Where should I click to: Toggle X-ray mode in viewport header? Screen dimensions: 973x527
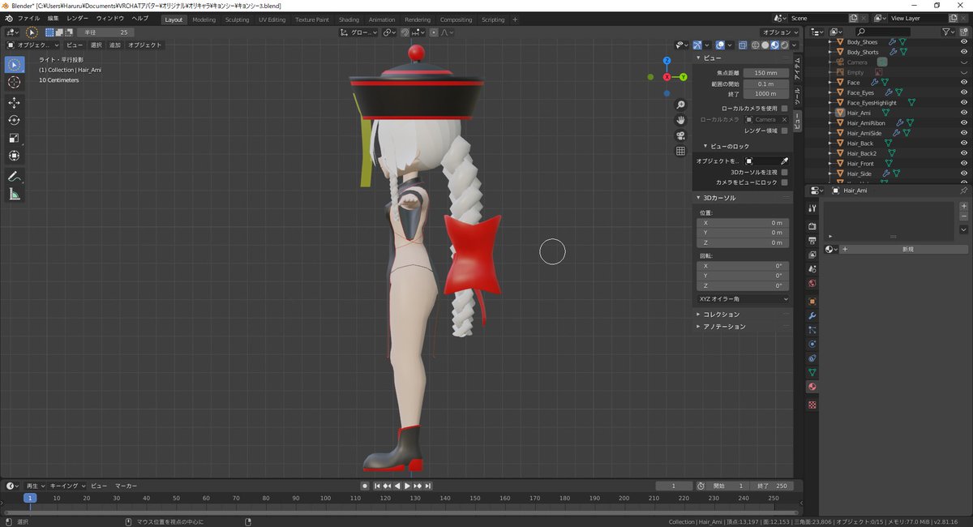[744, 45]
